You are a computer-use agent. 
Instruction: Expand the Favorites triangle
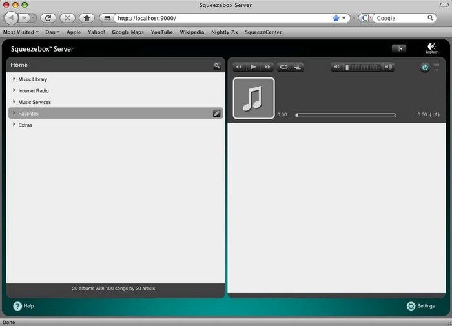pos(14,113)
